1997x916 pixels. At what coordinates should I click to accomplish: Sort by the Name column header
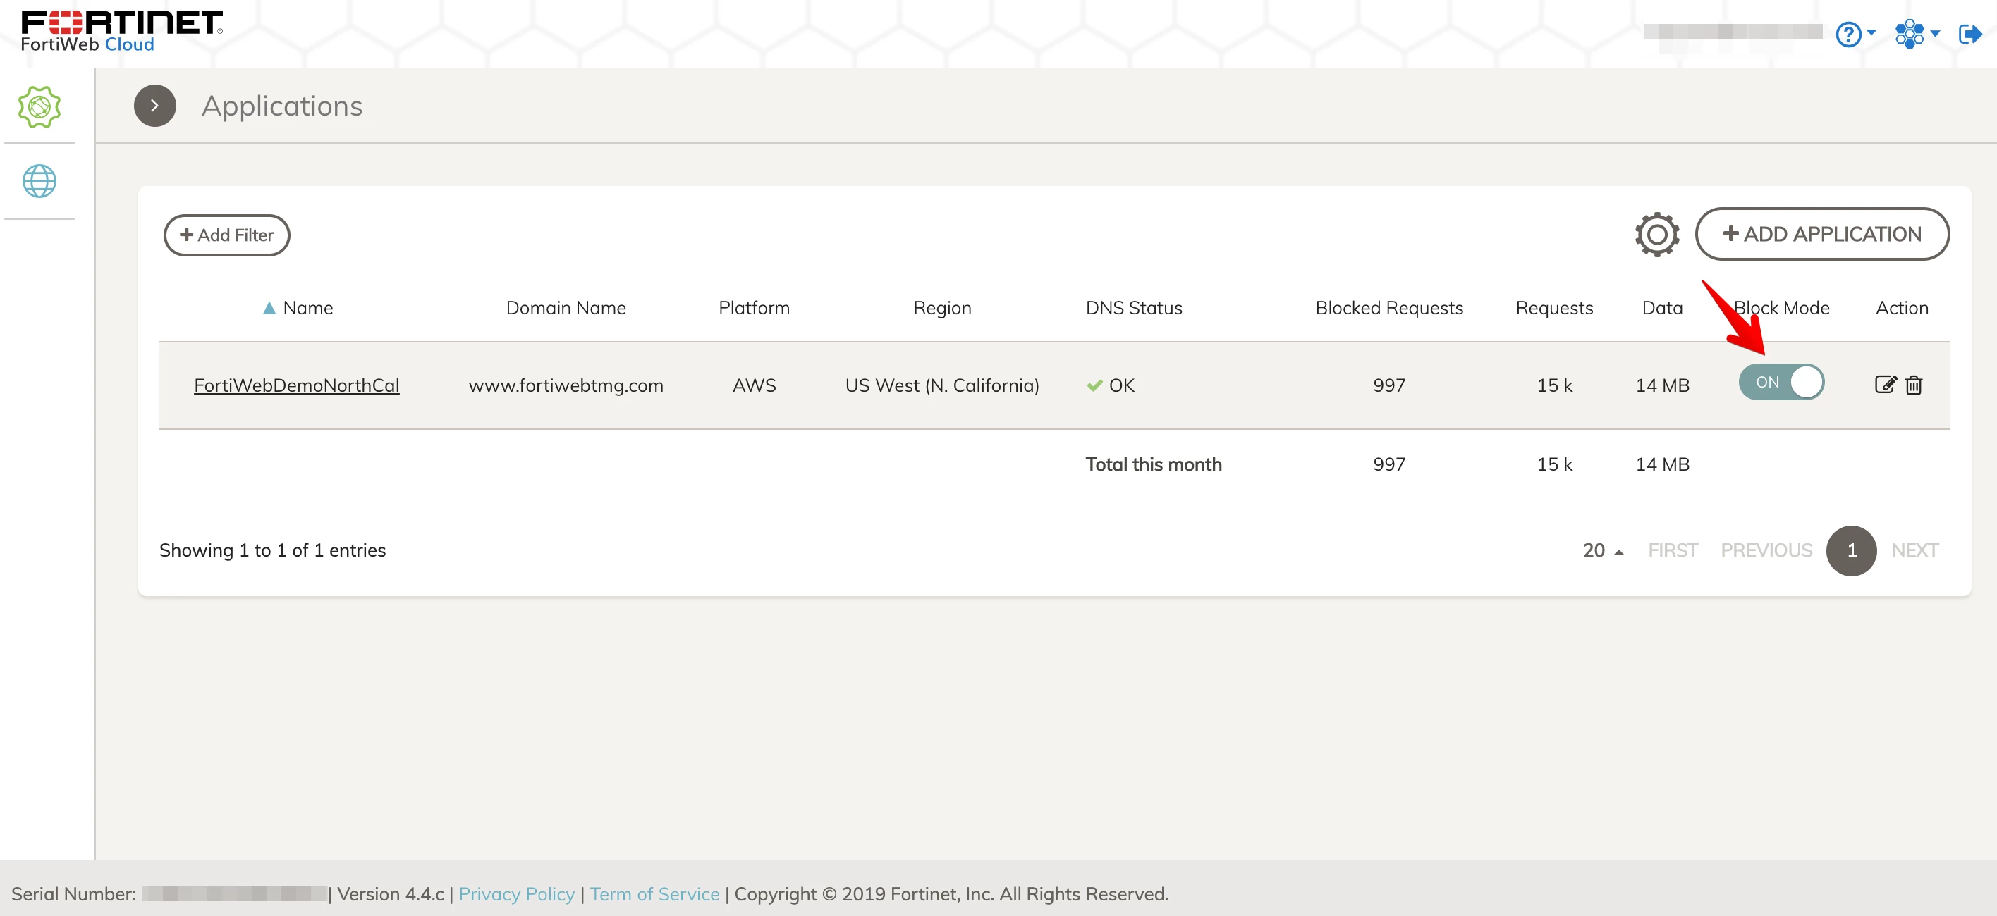[307, 308]
